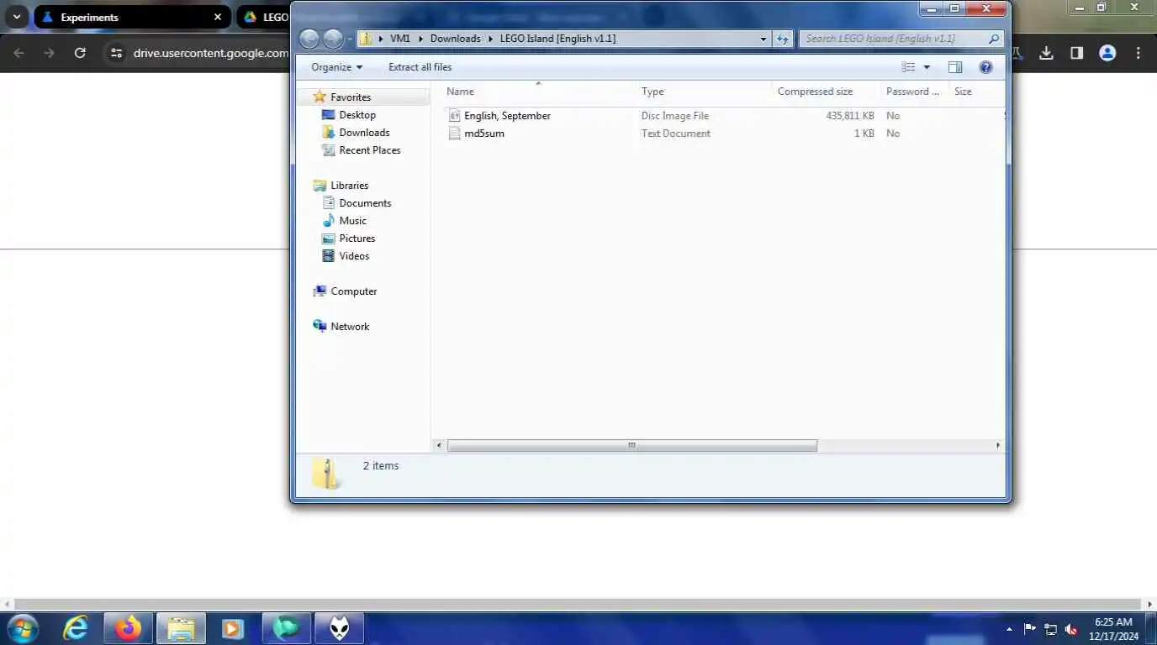This screenshot has width=1157, height=645.
Task: Open address bar history dropdown
Action: [x=763, y=39]
